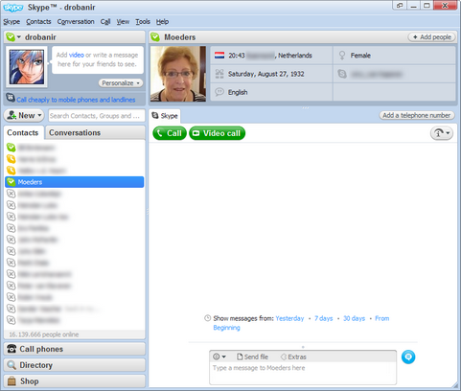Click drobanir anime avatar picture

(x=27, y=67)
